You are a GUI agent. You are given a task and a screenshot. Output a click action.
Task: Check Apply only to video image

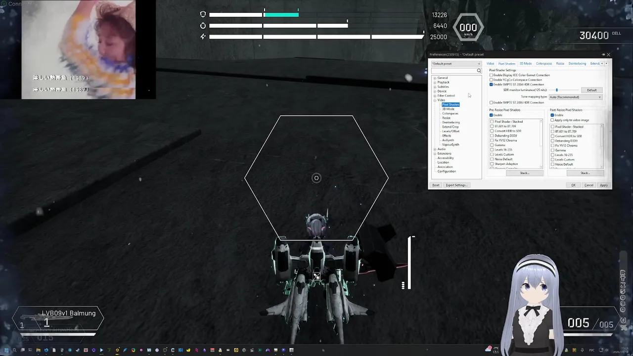552,120
